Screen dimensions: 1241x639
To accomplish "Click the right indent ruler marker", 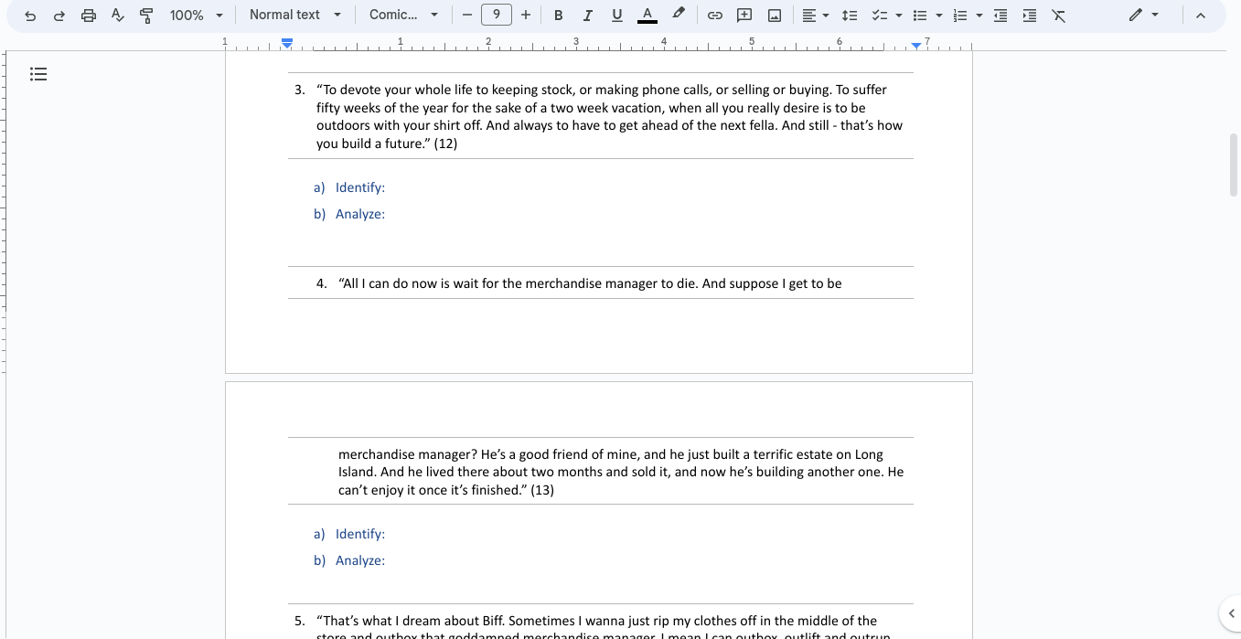I will point(916,45).
